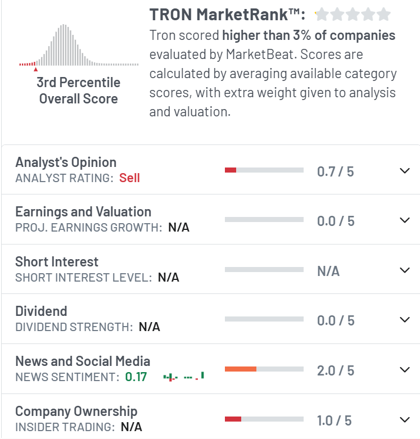This screenshot has height=439, width=420.
Task: Expand the Dividend section chevron
Action: pos(404,320)
